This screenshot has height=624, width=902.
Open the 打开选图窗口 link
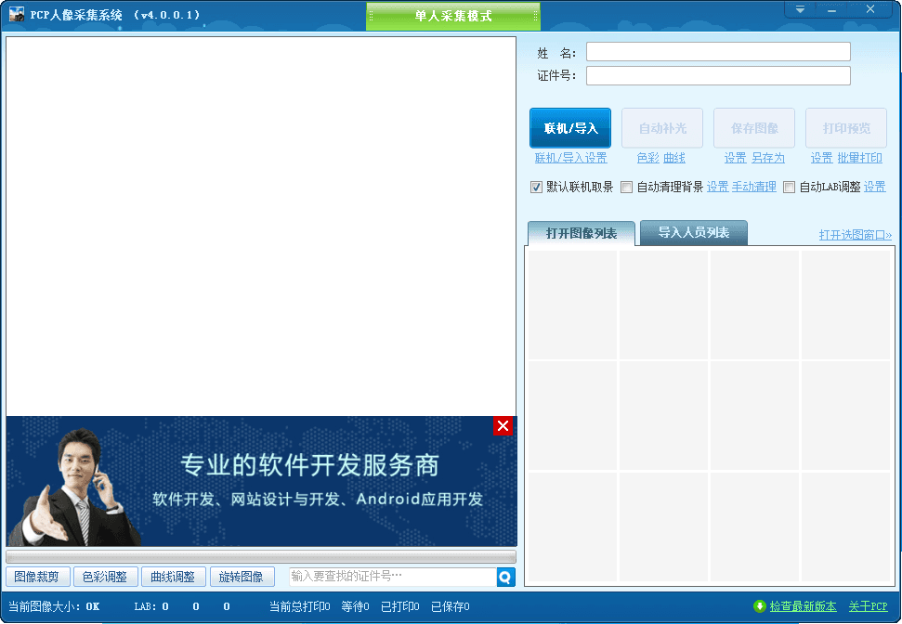point(855,235)
